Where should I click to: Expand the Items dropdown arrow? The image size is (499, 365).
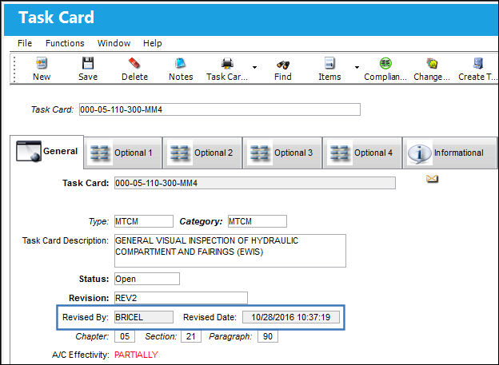(x=357, y=67)
